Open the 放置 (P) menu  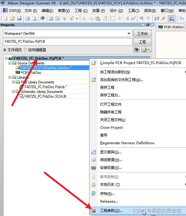click(99, 11)
